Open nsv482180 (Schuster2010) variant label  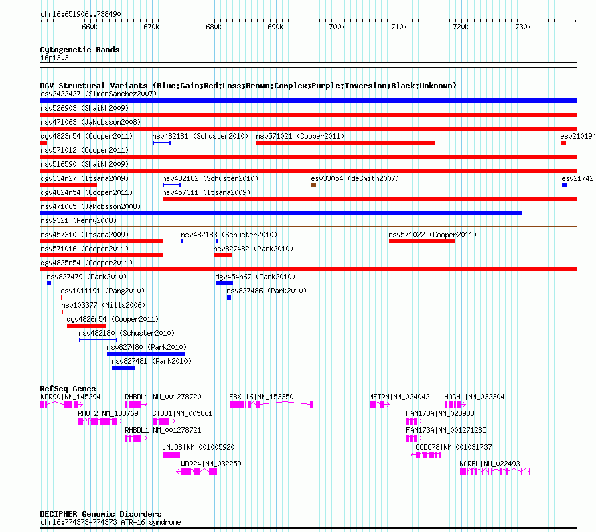(127, 333)
